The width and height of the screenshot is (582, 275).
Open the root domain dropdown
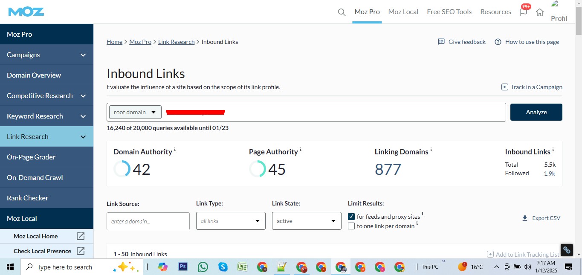[x=136, y=112]
